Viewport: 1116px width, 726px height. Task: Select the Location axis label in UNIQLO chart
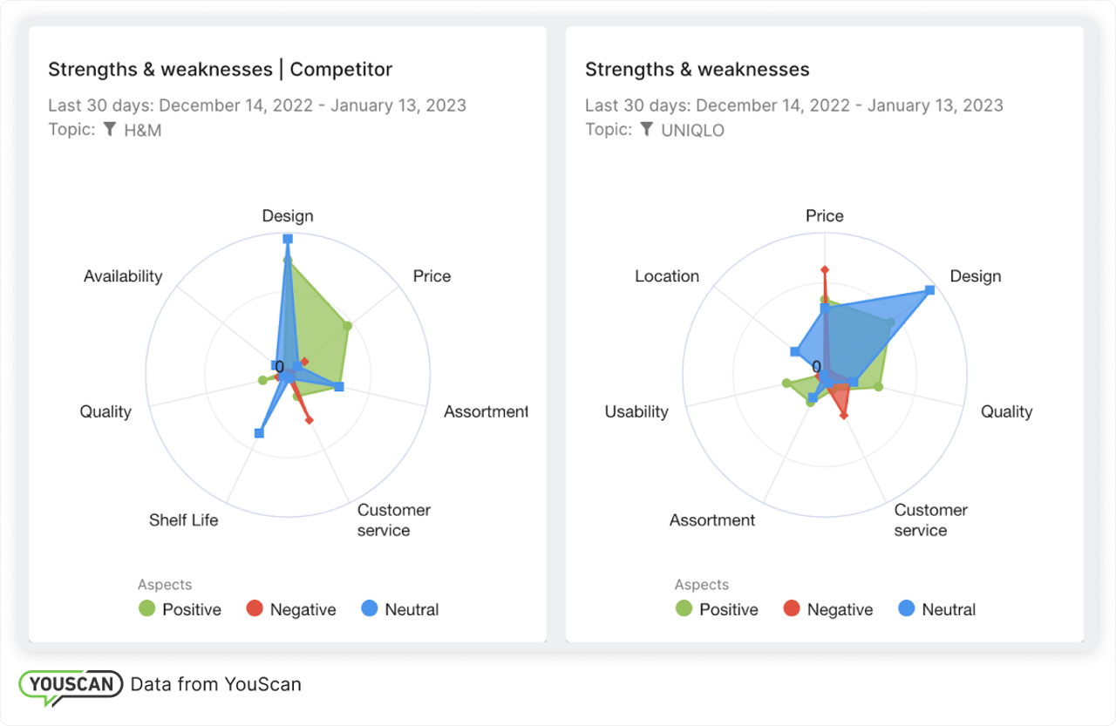[667, 276]
